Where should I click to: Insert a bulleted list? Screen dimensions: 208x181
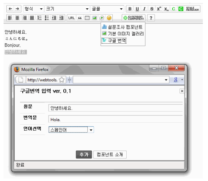click(x=47, y=18)
